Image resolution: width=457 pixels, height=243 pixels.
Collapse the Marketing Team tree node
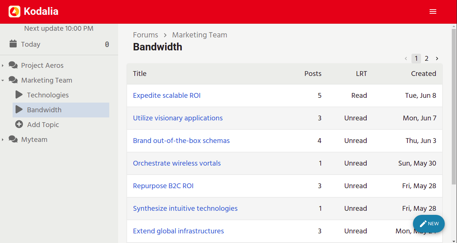3,80
